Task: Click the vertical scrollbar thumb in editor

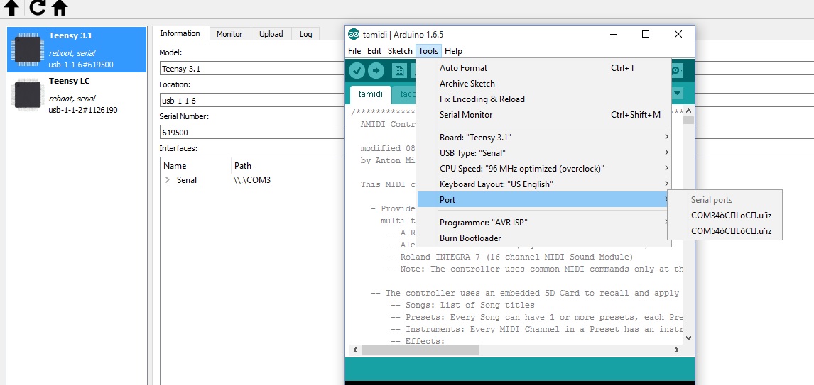Action: [x=688, y=121]
